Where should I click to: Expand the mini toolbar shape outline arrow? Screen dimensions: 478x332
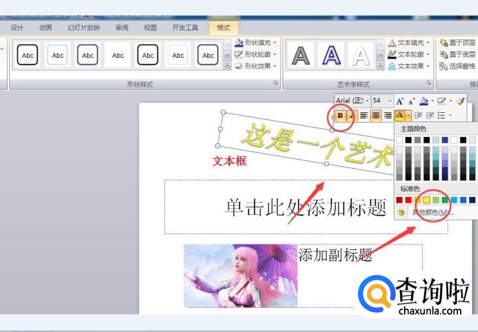[x=450, y=101]
